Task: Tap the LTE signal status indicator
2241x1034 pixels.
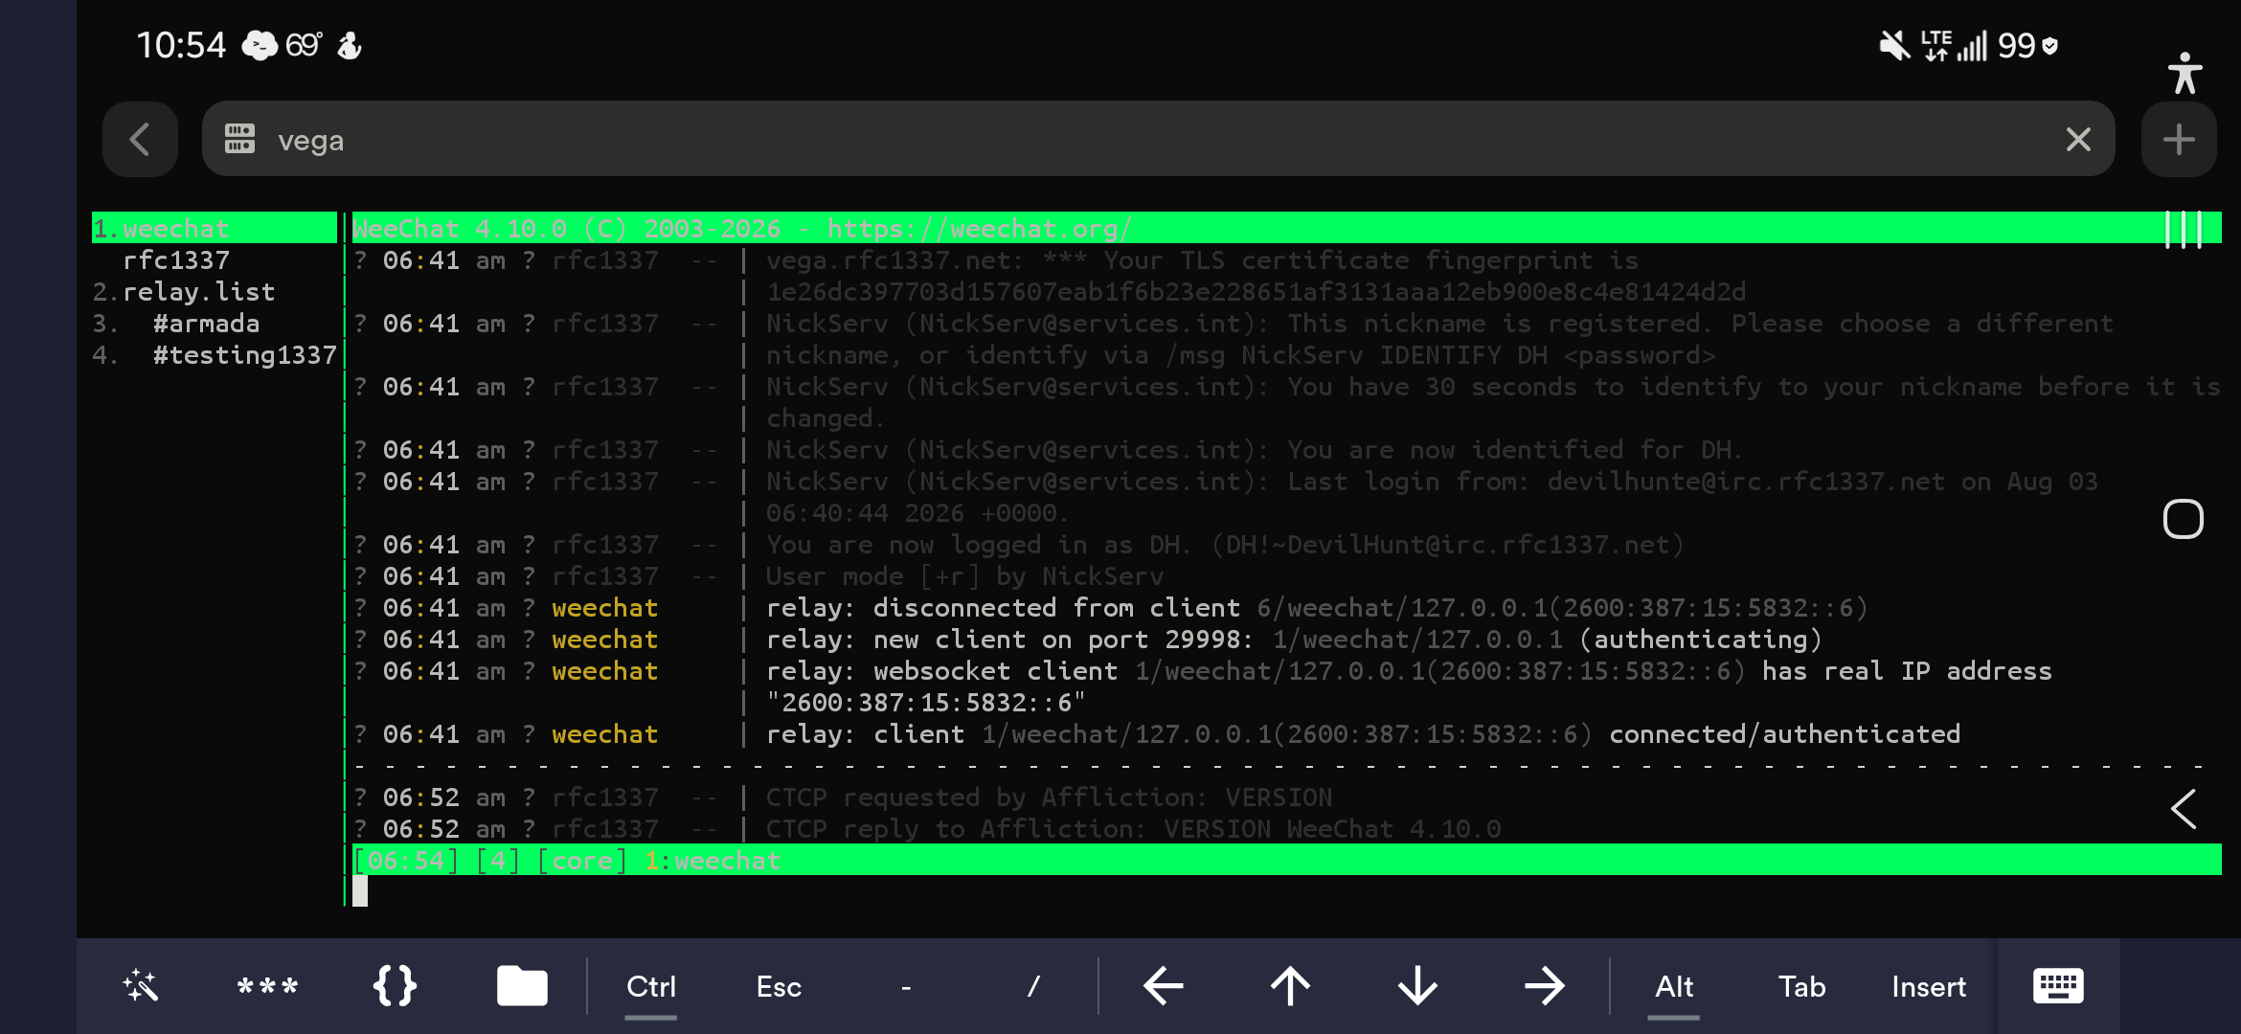Action: pos(1954,45)
